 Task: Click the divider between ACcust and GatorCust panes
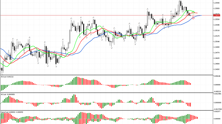point(106,111)
